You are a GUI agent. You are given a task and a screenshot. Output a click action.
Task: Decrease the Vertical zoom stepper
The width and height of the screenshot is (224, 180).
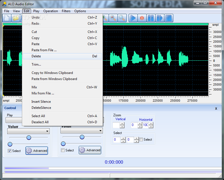(x=122, y=127)
